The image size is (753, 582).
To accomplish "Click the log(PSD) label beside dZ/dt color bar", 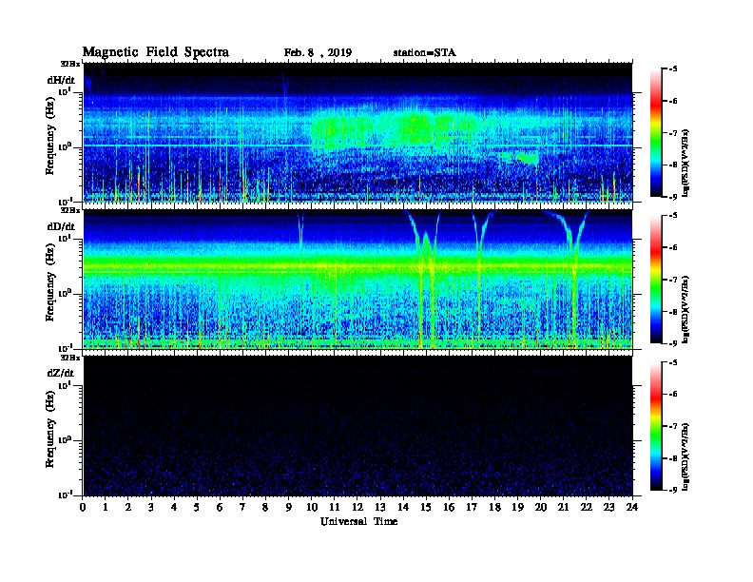I will point(685,456).
